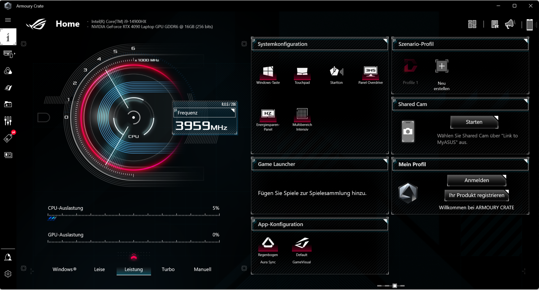
Task: Toggle Energiesparen-Panel option
Action: 268,120
